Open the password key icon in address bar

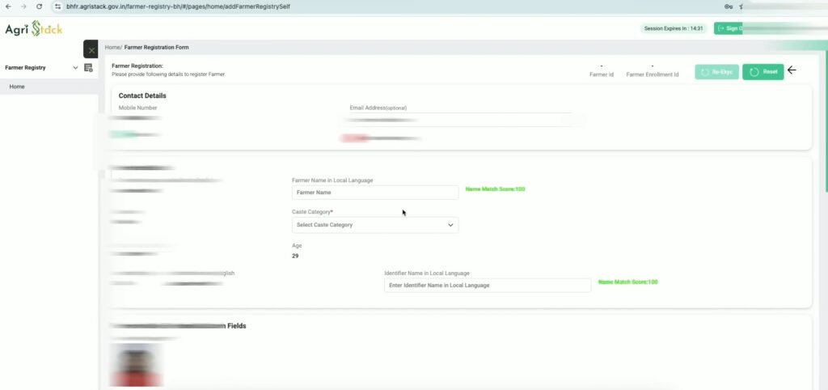pos(729,6)
